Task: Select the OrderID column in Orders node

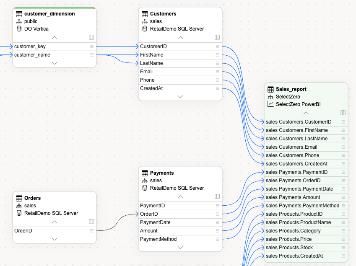Action: 50,231
